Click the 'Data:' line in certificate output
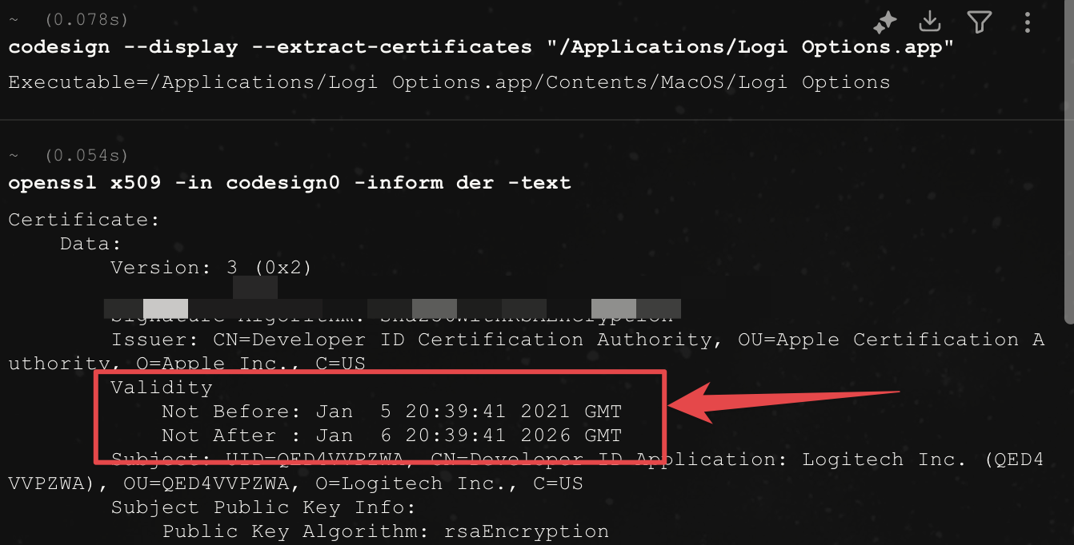The image size is (1074, 545). coord(90,244)
